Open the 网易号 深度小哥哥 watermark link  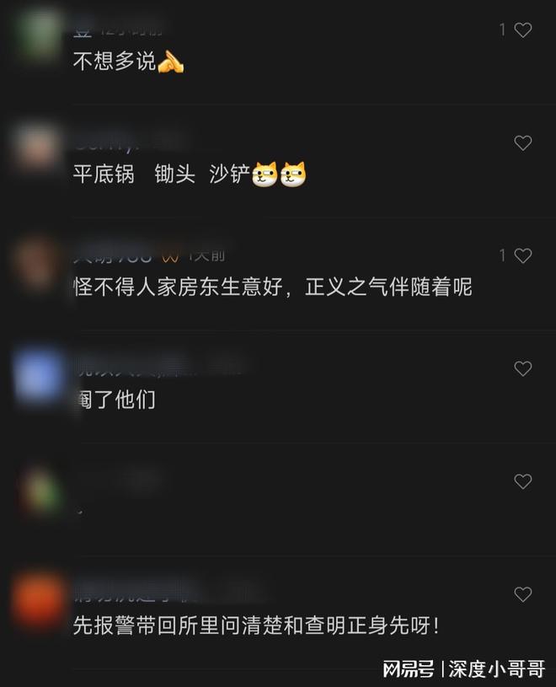tap(464, 668)
